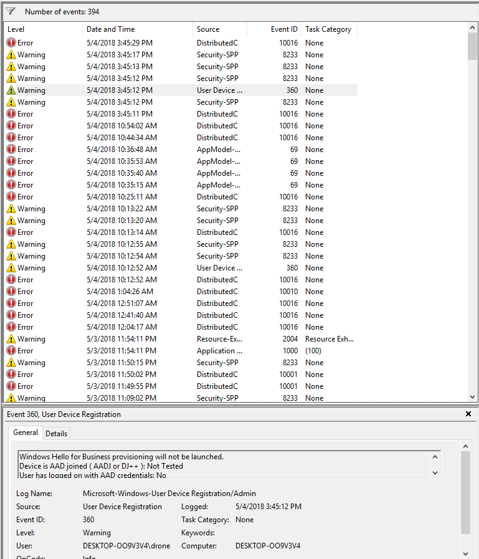Close the Event 360 preview pane

pos(468,414)
